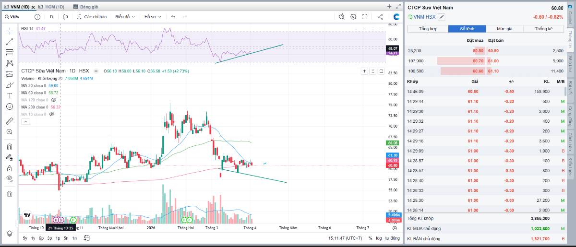Open chart settings gear
The width and height of the screenshot is (576, 247).
pyautogui.click(x=353, y=16)
